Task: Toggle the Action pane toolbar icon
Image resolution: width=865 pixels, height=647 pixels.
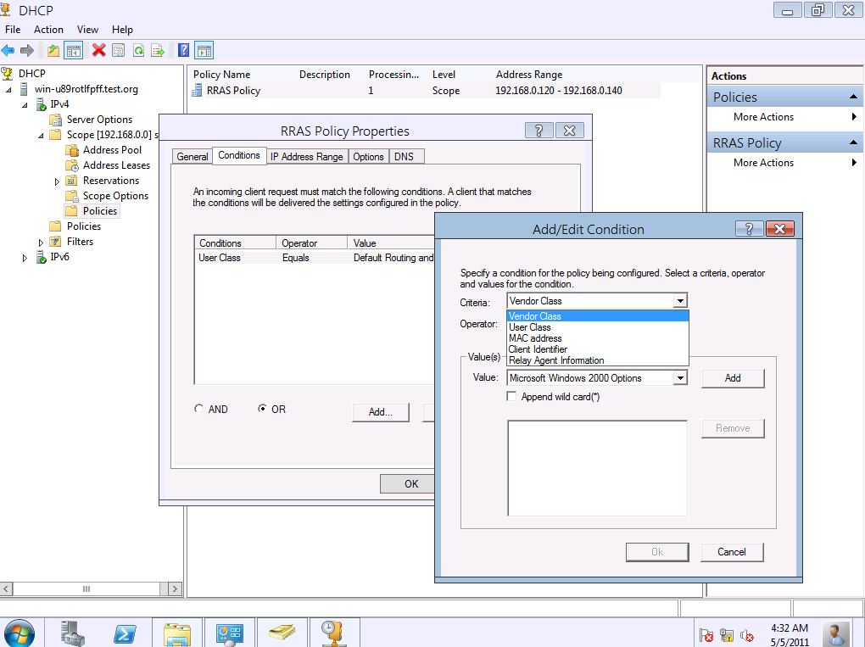Action: [204, 51]
